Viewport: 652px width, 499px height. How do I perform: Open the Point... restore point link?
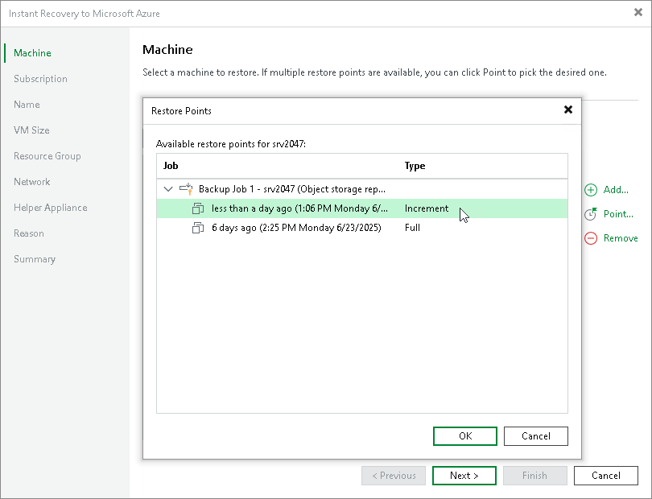[618, 214]
